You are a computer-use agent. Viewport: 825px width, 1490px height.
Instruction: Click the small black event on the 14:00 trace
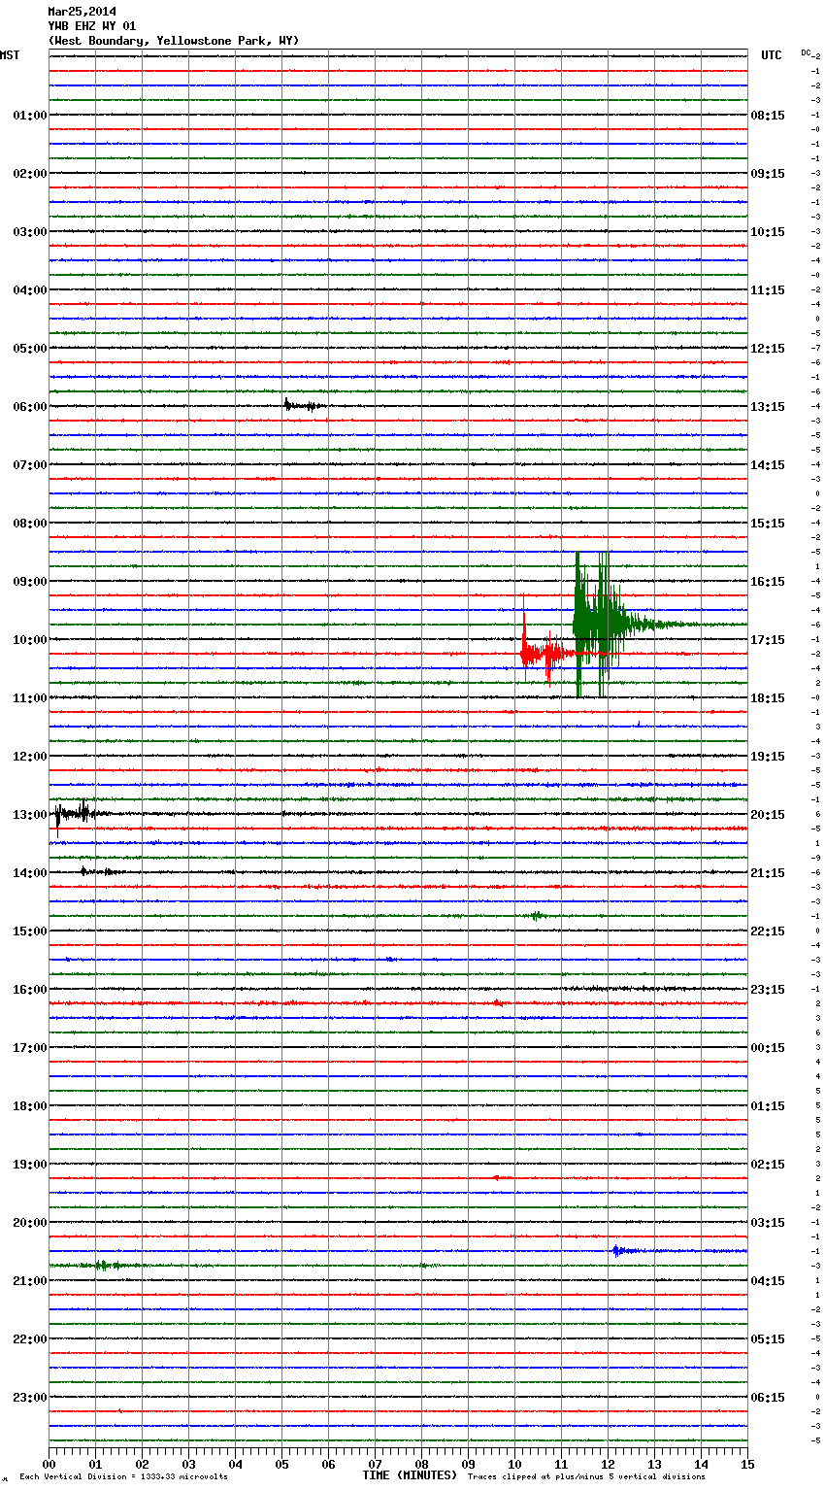[100, 871]
